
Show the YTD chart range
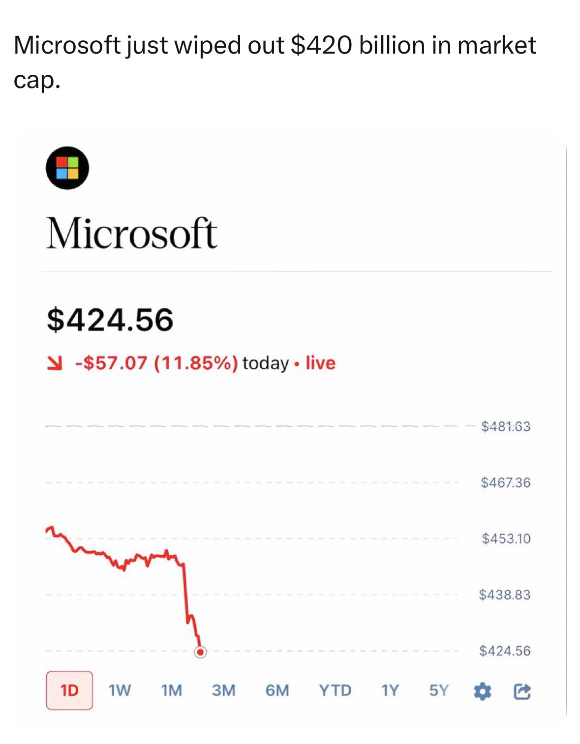335,690
